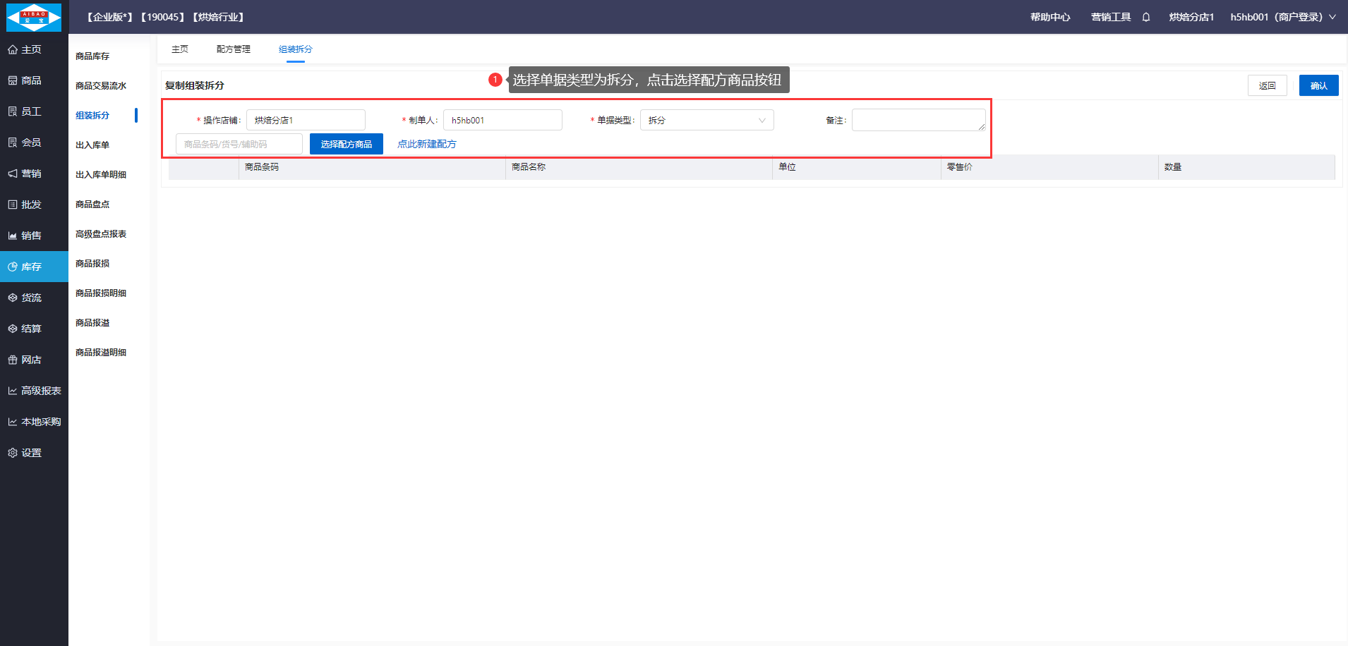Expand the h5hb001 account menu
The image size is (1348, 646).
point(1282,17)
